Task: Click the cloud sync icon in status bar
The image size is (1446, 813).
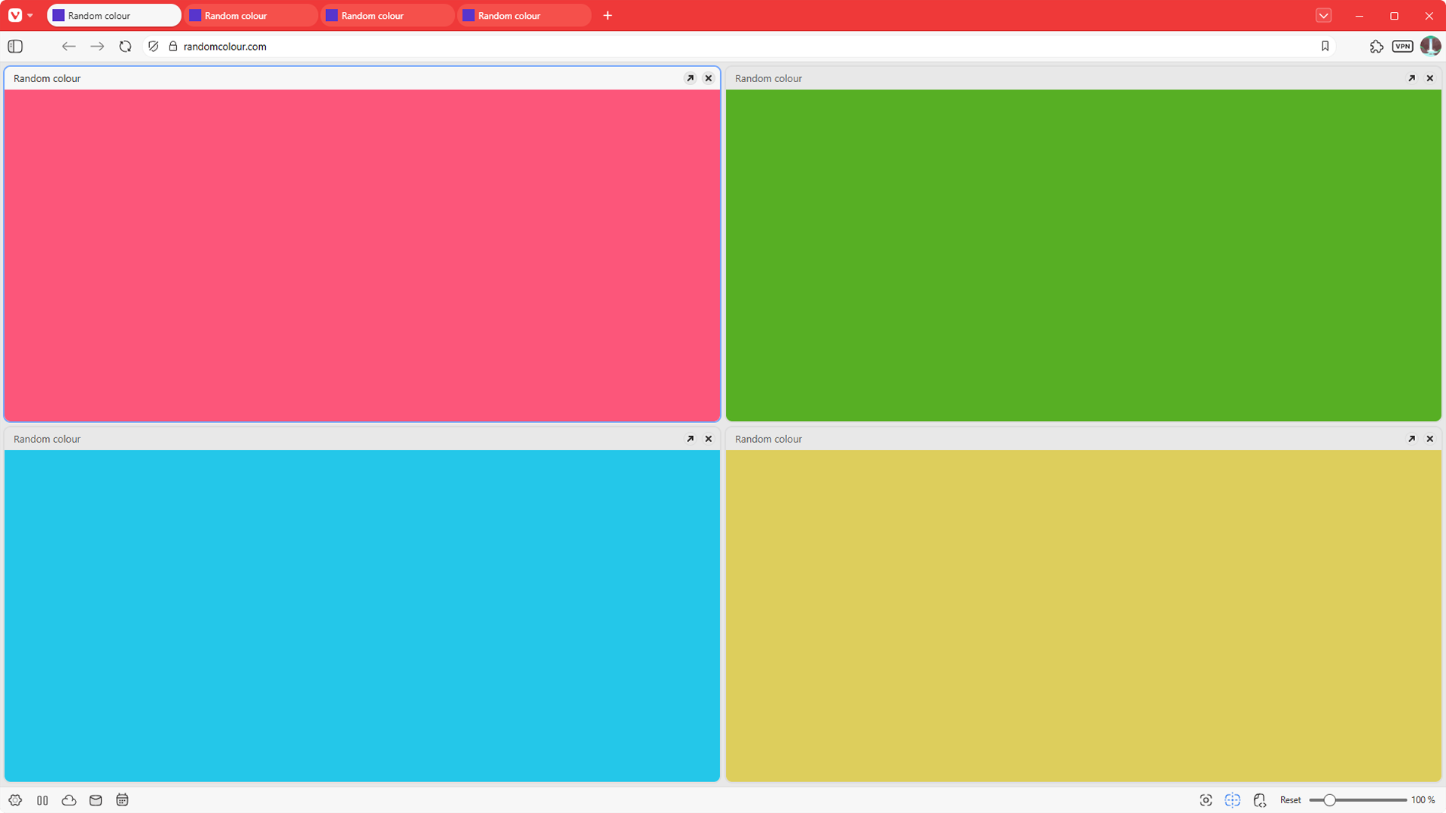Action: click(69, 800)
